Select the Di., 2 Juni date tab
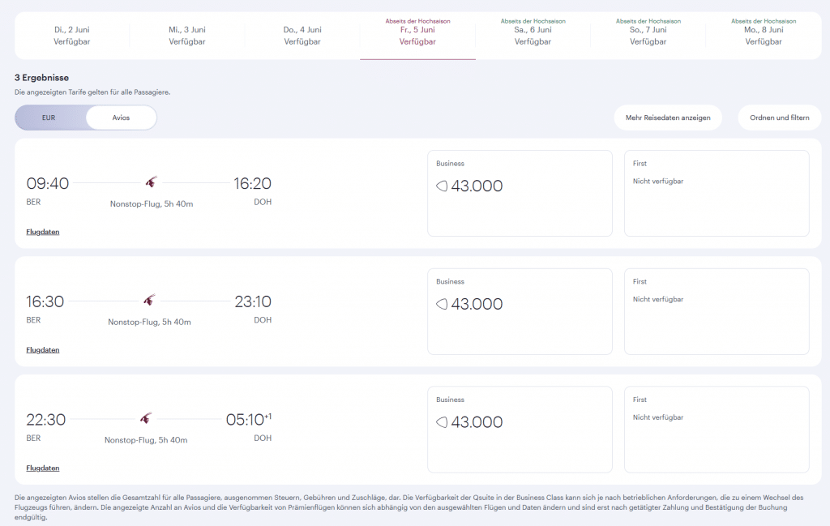 coord(71,35)
